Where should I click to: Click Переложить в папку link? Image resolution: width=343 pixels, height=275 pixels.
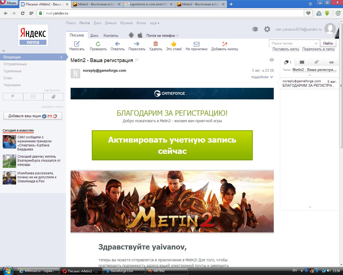[319, 49]
